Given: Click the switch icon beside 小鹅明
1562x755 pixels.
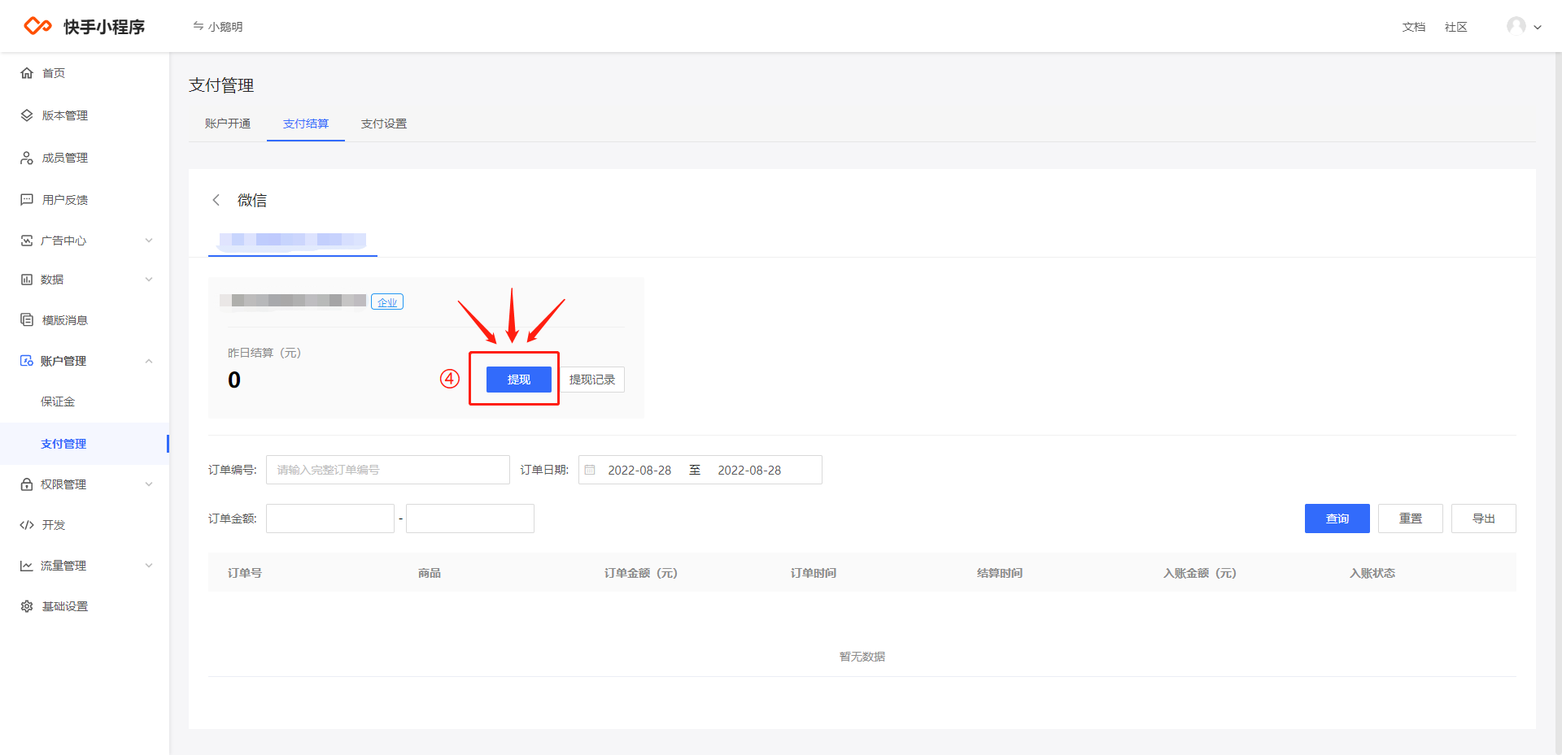Looking at the screenshot, I should (199, 26).
